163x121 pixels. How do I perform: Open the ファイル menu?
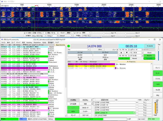[x=3, y=43]
